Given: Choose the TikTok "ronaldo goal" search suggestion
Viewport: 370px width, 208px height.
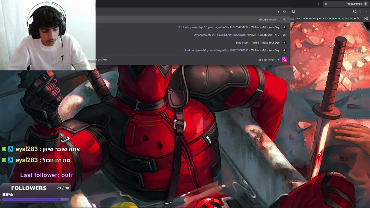Looking at the screenshot, I should 193,50.
